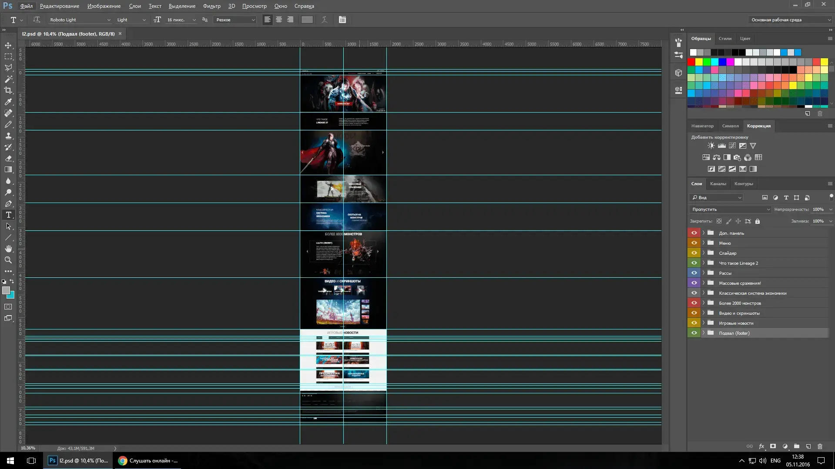Select the Pen tool
Screen dimensions: 835x469
pyautogui.click(x=8, y=203)
